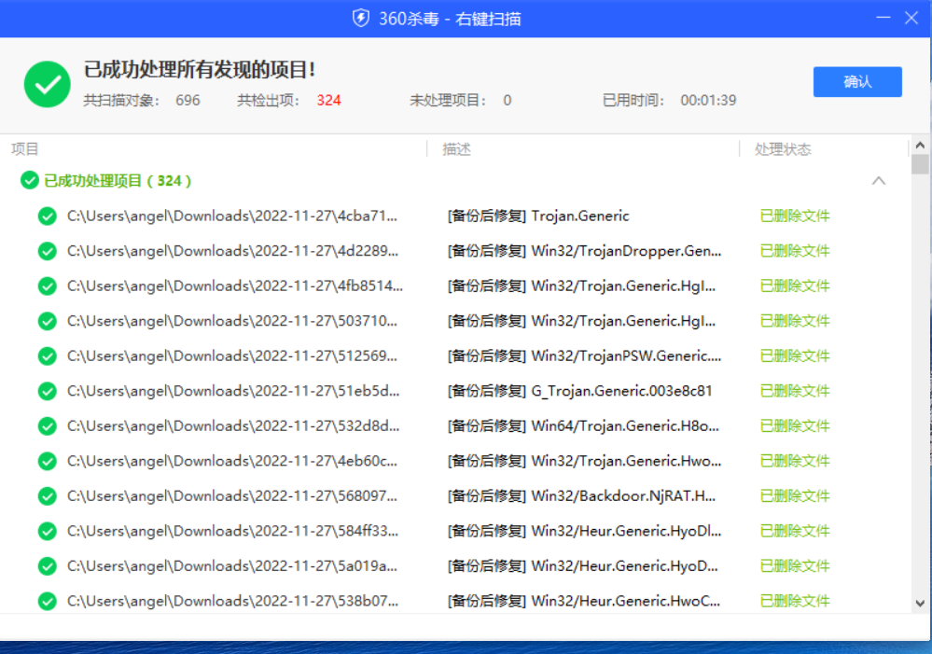Click 已删除文件 status in the 4cba71 row
This screenshot has width=932, height=654.
point(795,216)
